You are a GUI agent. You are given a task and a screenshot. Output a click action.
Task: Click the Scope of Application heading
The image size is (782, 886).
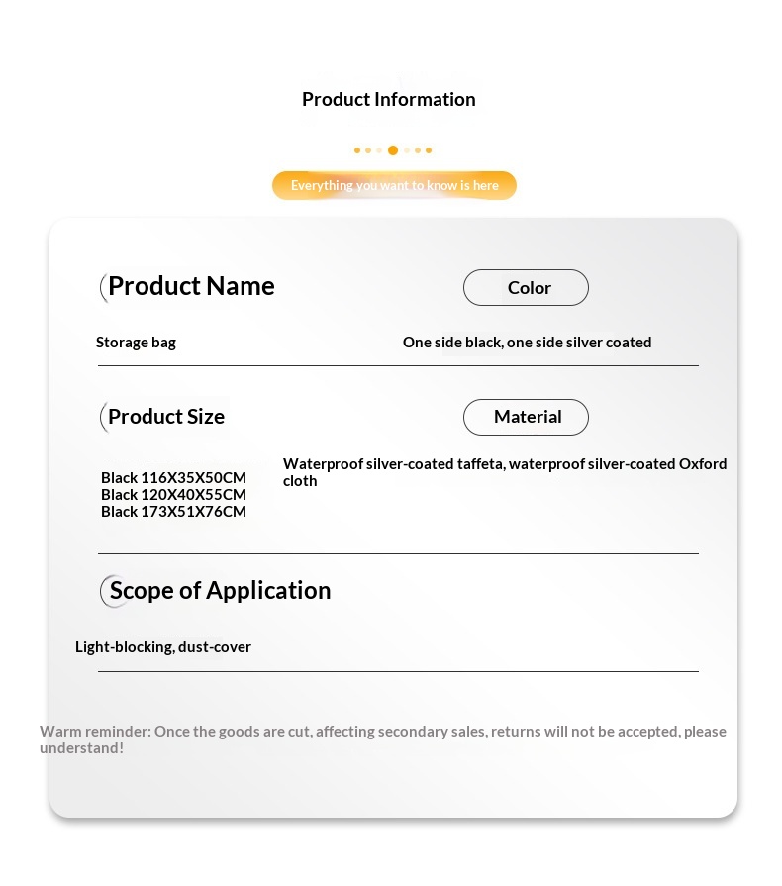click(x=221, y=590)
